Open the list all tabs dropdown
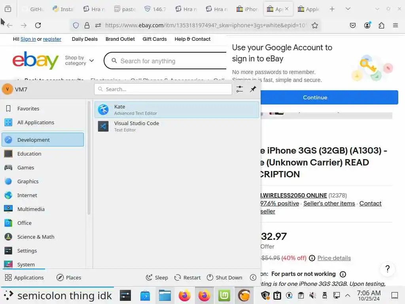This screenshot has width=405, height=304. coord(348,9)
